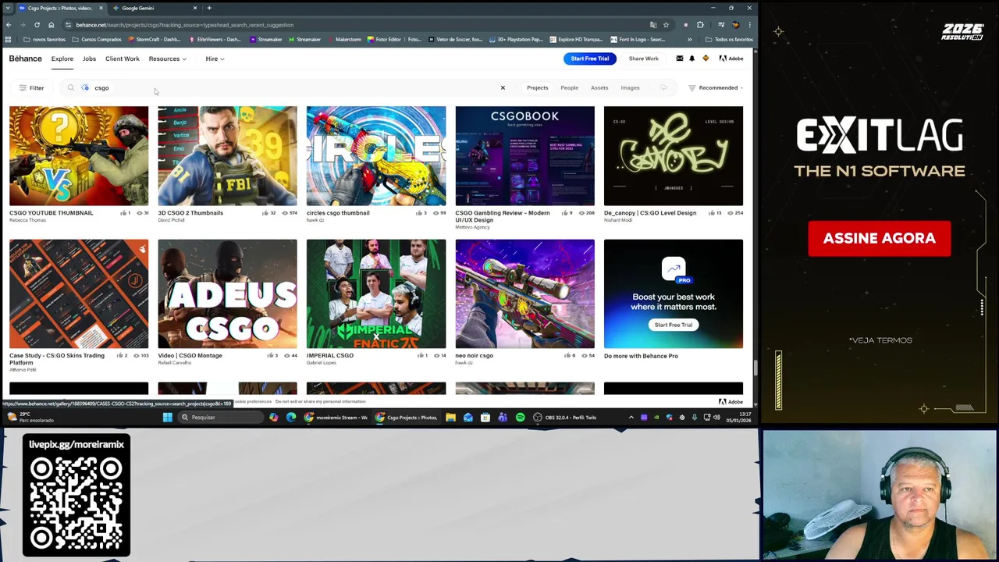
Task: Open Spotify from the taskbar
Action: [x=520, y=418]
